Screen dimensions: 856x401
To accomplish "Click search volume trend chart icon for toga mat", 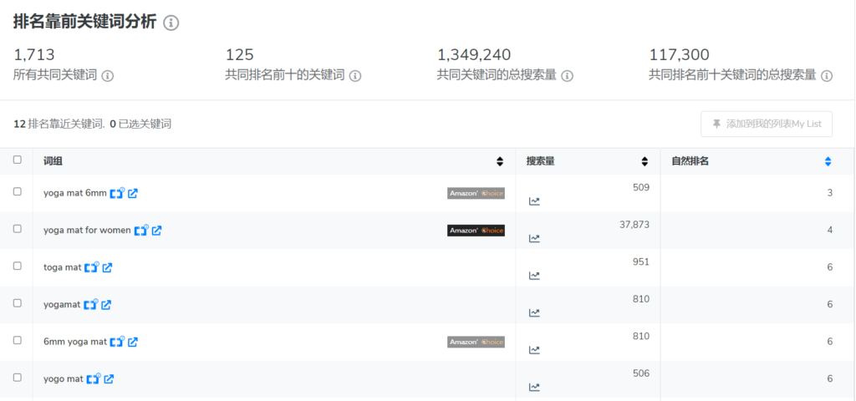I will coord(534,276).
